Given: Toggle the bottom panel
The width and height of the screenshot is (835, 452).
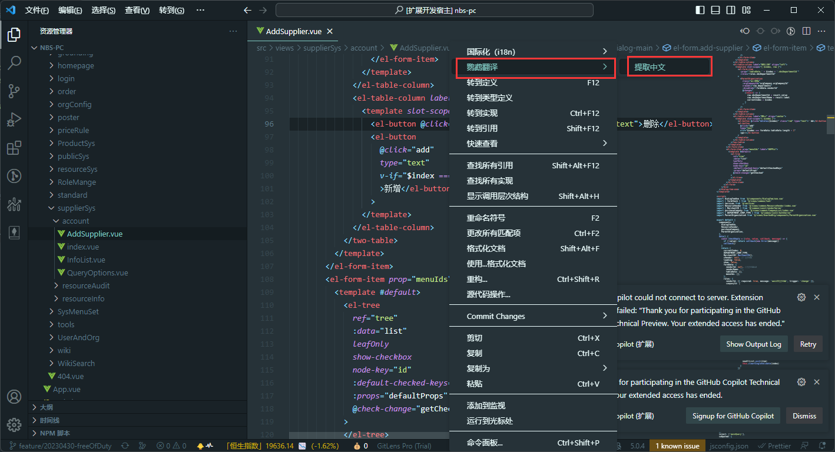Looking at the screenshot, I should pyautogui.click(x=715, y=10).
